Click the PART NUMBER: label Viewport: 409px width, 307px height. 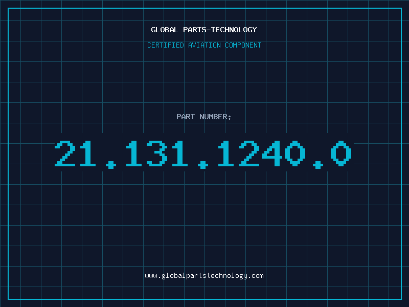[204, 117]
